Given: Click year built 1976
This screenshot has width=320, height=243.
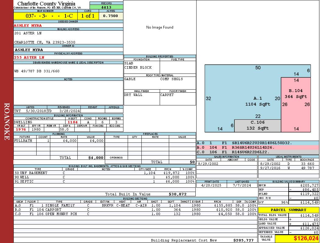Looking at the screenshot, I should [x=21, y=129].
